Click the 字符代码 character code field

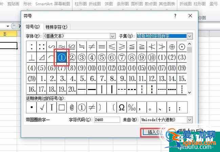107,120
